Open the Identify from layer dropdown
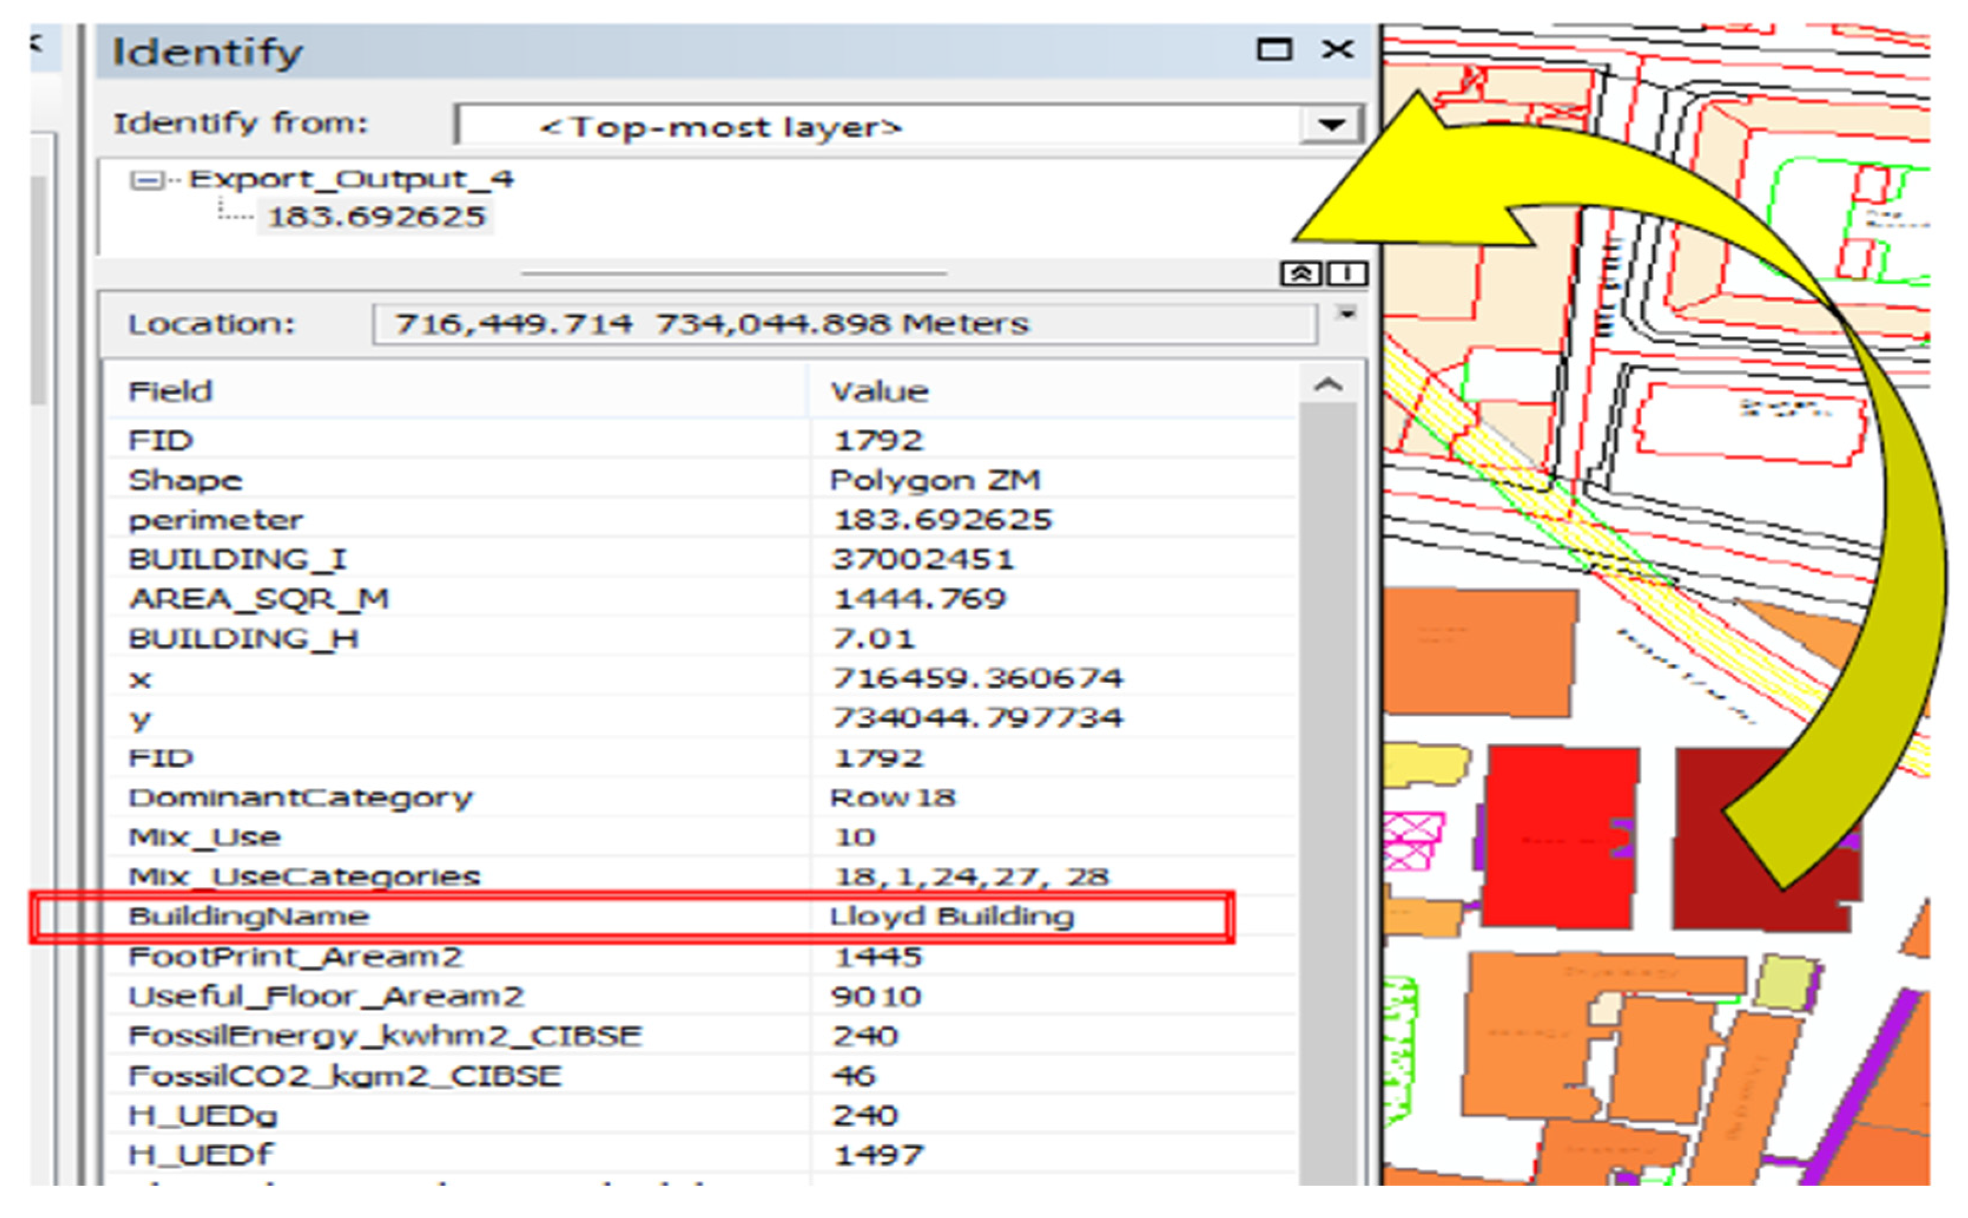The width and height of the screenshot is (1968, 1218). tap(1332, 125)
